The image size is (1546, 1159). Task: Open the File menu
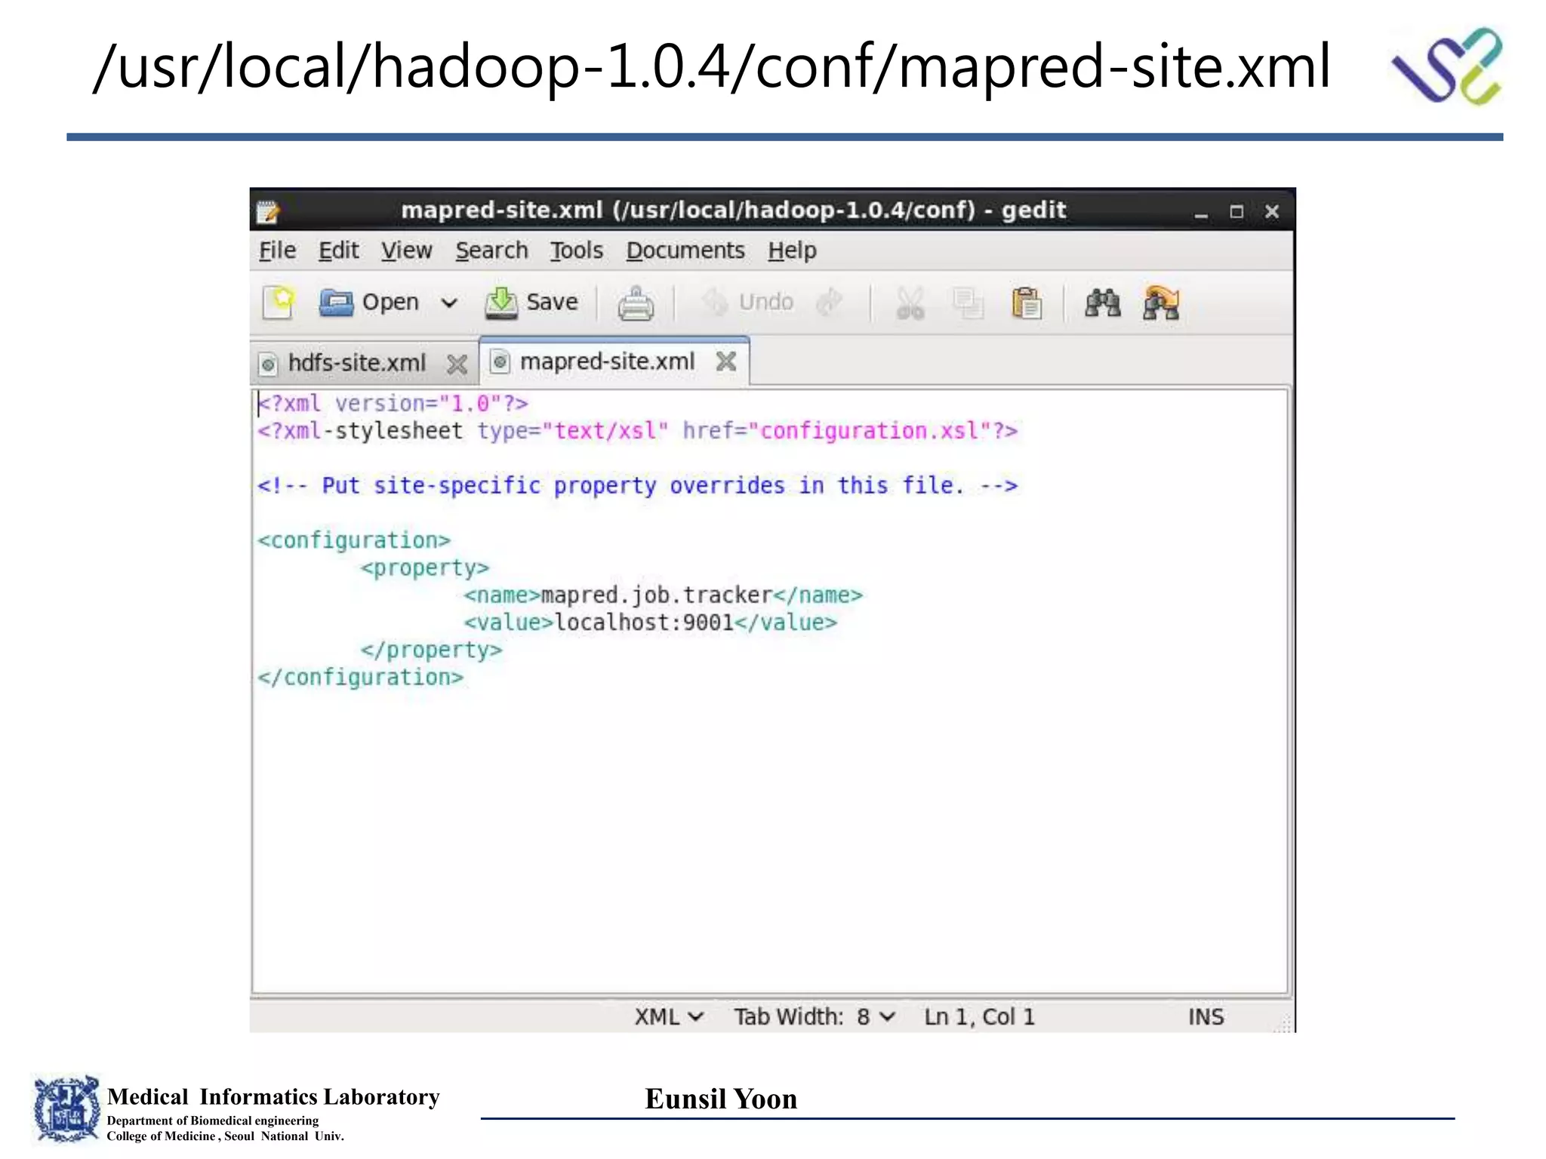pos(277,251)
